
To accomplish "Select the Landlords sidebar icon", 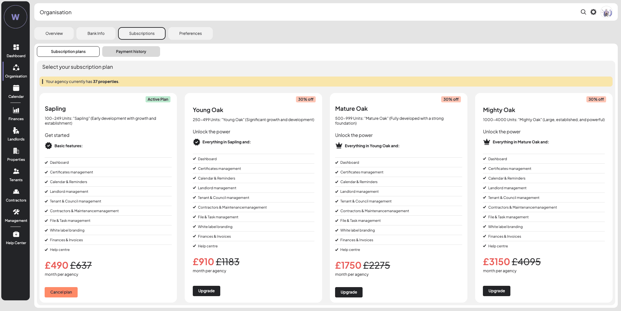I will 16,131.
